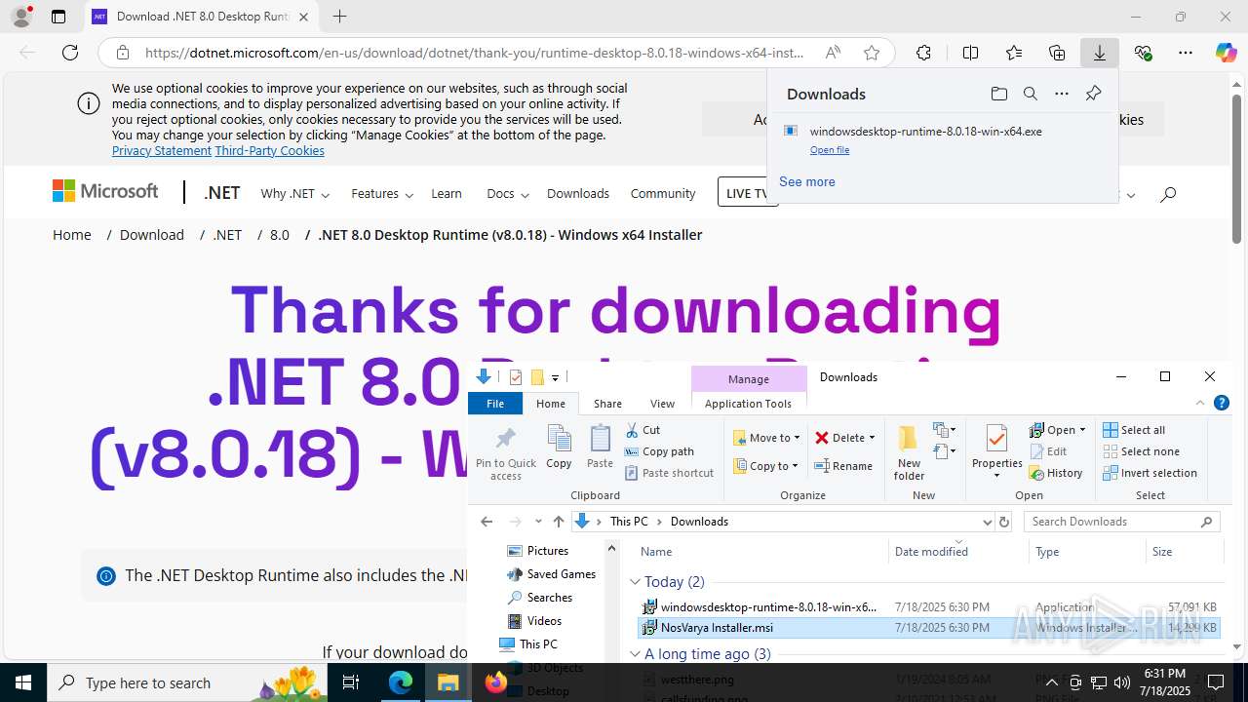Collapse the A long time ago group

point(636,654)
